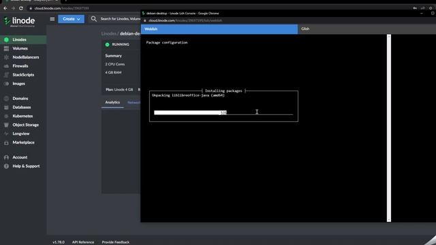
Task: Open the API Reference footer link
Action: click(83, 242)
